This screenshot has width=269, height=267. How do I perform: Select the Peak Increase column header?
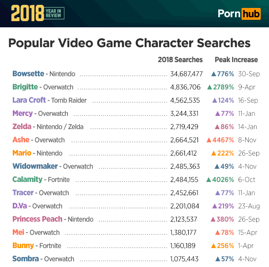tap(236, 59)
